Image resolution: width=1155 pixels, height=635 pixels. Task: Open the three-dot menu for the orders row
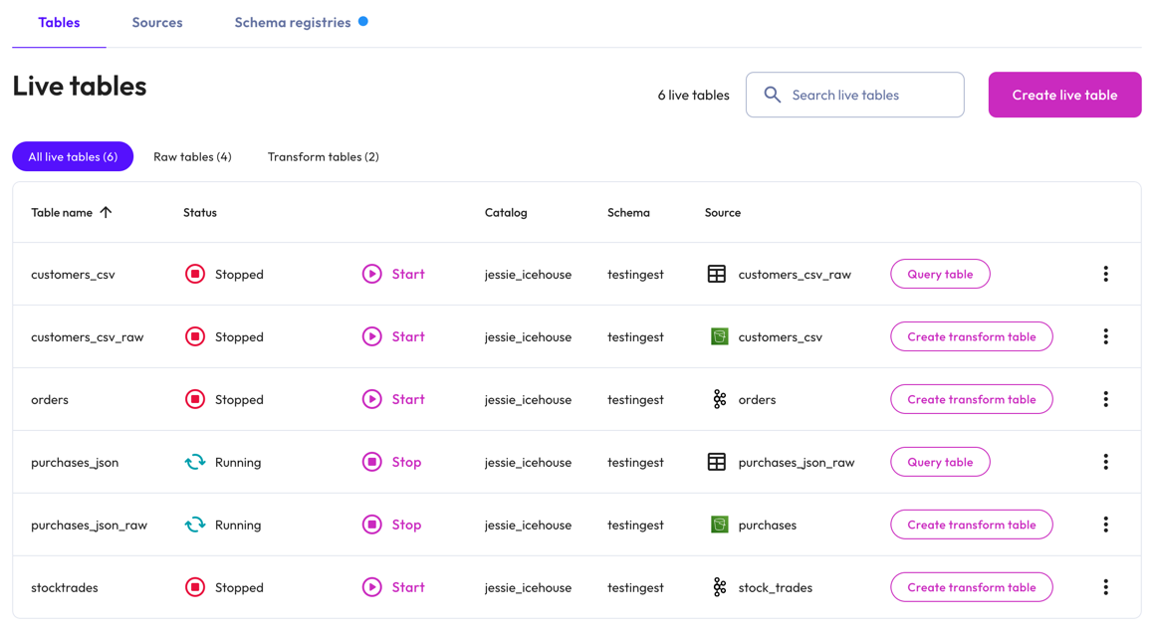1105,399
